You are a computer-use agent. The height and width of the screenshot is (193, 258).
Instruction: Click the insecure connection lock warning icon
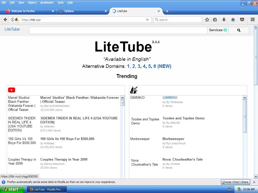pyautogui.click(x=17, y=20)
